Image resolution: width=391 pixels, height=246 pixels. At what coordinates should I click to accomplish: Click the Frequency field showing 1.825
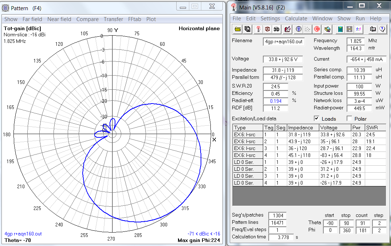pos(356,41)
